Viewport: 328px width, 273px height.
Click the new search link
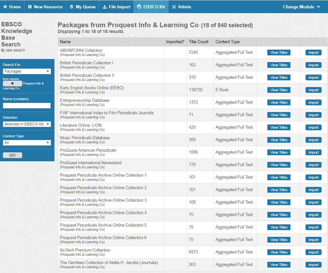[x=15, y=50]
